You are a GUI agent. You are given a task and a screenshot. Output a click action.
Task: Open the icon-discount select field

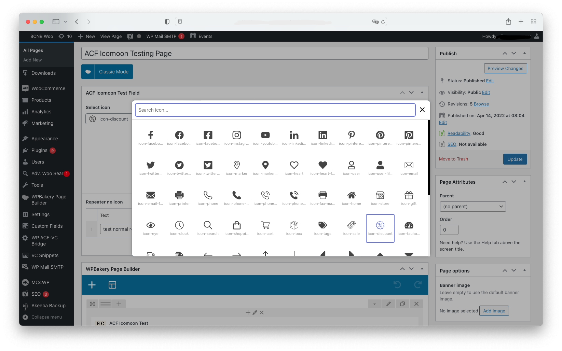[109, 119]
